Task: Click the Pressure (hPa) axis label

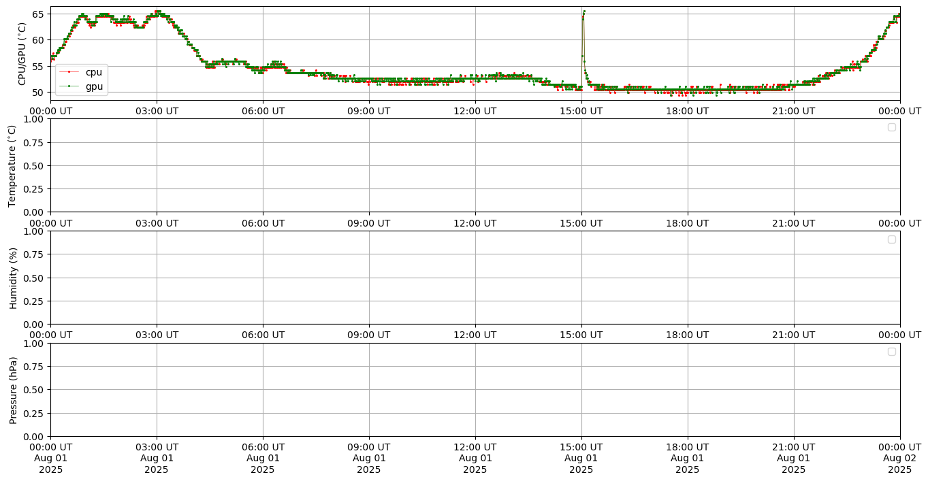Action: coord(12,390)
